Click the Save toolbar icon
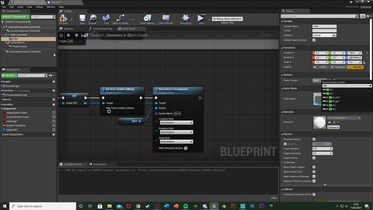 [x=82, y=18]
